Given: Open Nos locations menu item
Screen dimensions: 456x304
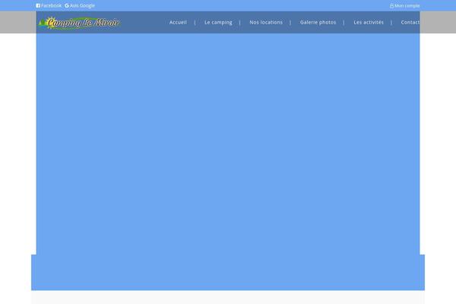Looking at the screenshot, I should pos(266,22).
